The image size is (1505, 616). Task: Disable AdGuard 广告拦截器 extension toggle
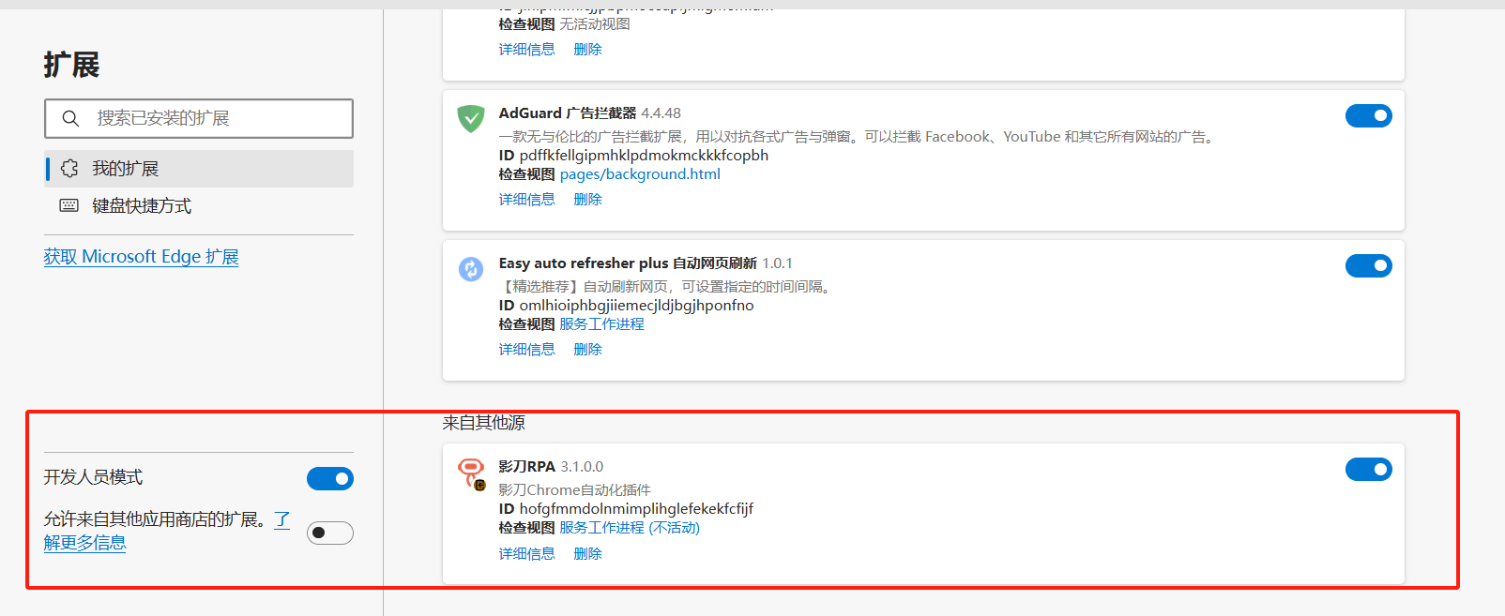coord(1369,115)
